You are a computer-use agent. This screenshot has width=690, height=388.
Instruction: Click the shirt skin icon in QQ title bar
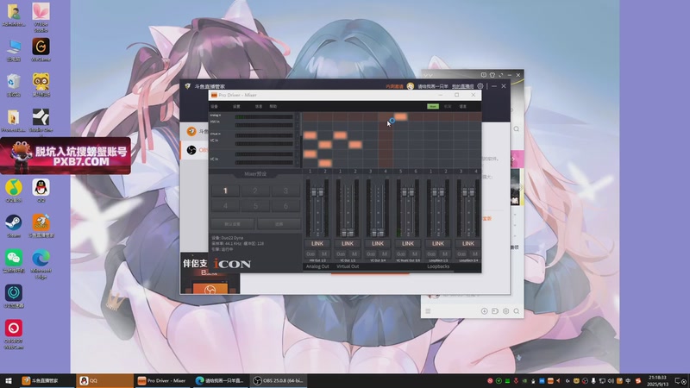(492, 75)
